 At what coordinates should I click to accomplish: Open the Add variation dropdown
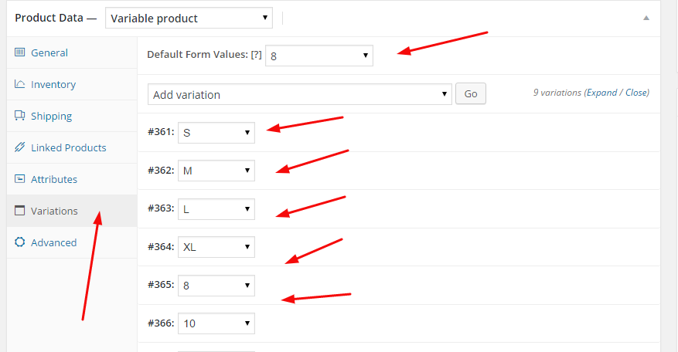pyautogui.click(x=299, y=95)
